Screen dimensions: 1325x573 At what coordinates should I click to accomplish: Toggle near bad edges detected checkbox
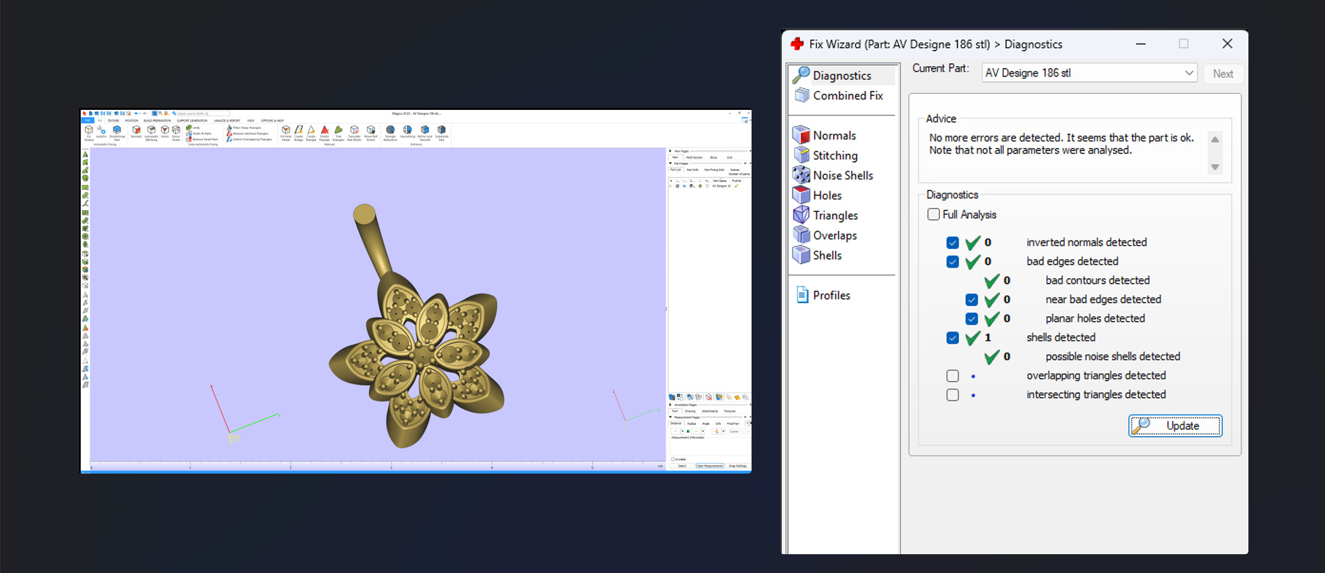coord(971,300)
